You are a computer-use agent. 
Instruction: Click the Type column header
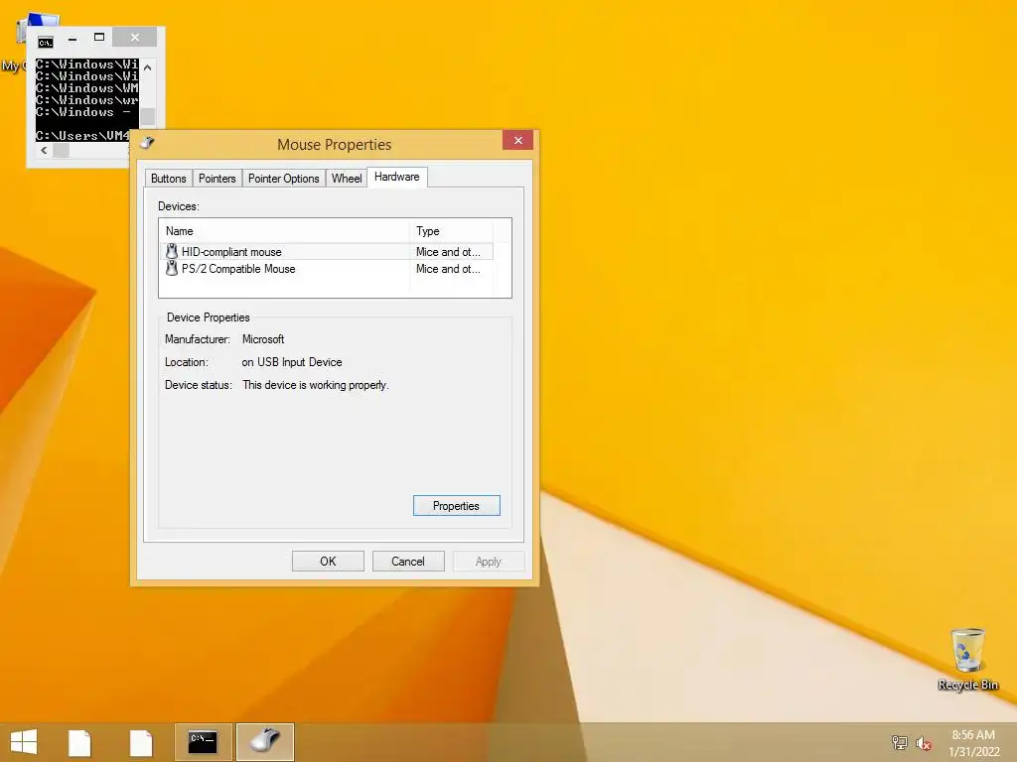452,231
